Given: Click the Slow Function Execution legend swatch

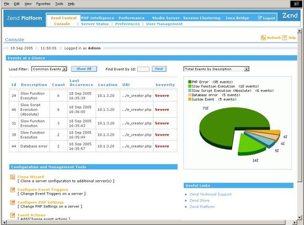Looking at the screenshot, I should (190, 86).
